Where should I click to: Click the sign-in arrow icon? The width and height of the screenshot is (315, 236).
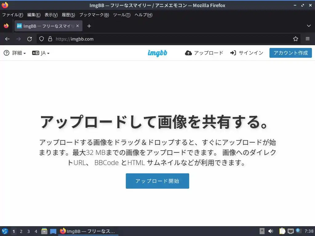pos(233,53)
